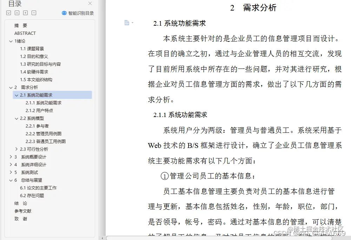Click the up-chevron icon in the 目录 toolbar
Image resolution: width=351 pixels, height=240 pixels.
pyautogui.click(x=16, y=13)
